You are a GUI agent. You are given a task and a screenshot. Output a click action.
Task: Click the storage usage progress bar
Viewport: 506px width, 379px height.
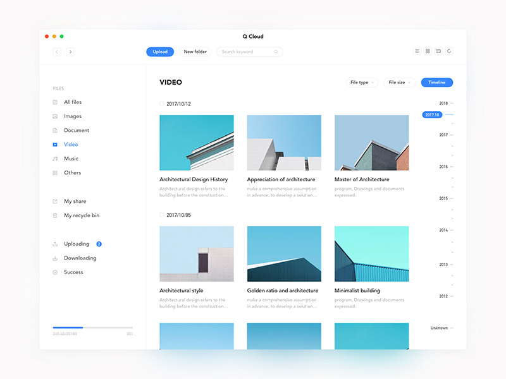point(92,327)
